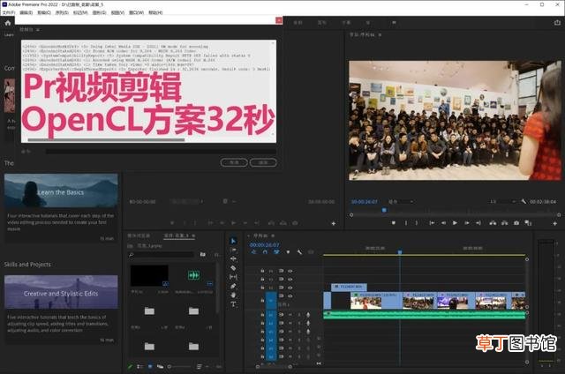Open Program monitor button editor plus
565x374 pixels.
pos(555,223)
